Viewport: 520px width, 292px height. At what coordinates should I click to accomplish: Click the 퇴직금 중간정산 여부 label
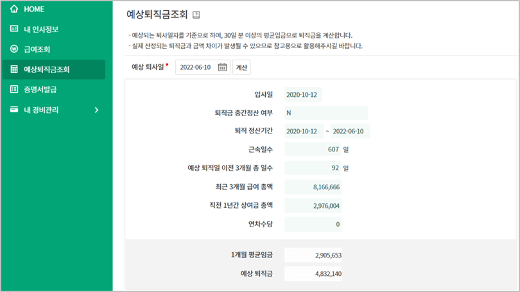point(244,113)
